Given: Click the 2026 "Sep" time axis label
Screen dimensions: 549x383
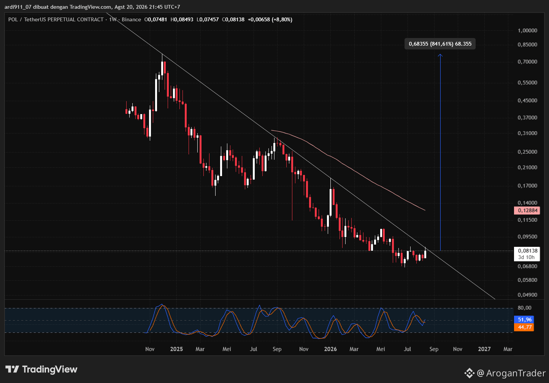Looking at the screenshot, I should [434, 349].
